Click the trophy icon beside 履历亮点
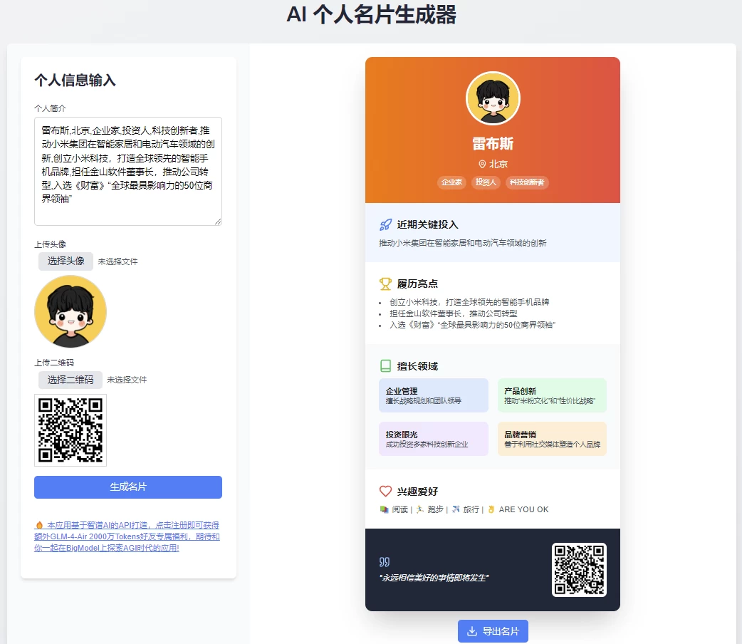 tap(385, 284)
